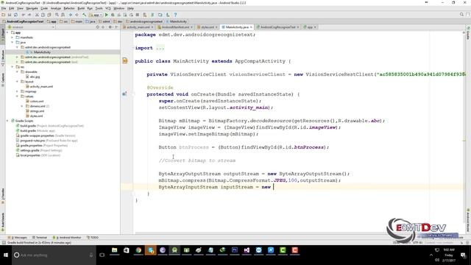This screenshot has width=471, height=265.
Task: Click the java breadcrumb in navigation bar
Action: click(x=91, y=21)
